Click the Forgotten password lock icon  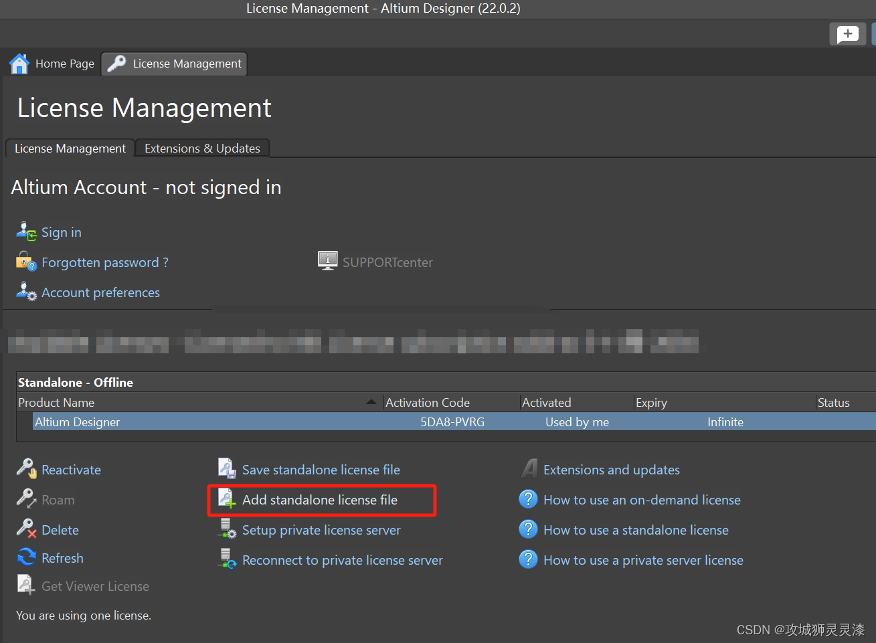[x=26, y=262]
